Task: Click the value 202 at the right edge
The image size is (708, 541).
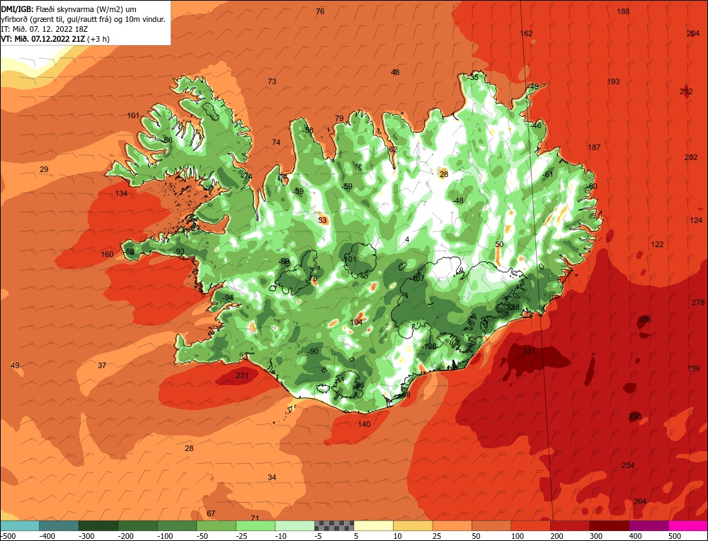Action: point(691,157)
